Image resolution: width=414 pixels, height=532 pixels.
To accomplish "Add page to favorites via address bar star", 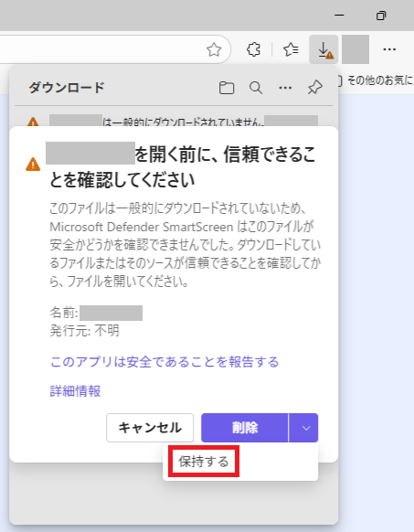I will coord(214,49).
